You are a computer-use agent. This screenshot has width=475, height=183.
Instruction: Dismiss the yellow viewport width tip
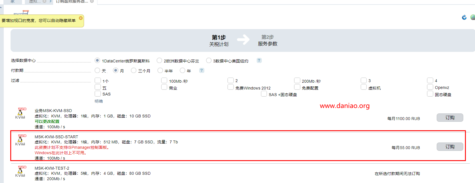point(81,18)
